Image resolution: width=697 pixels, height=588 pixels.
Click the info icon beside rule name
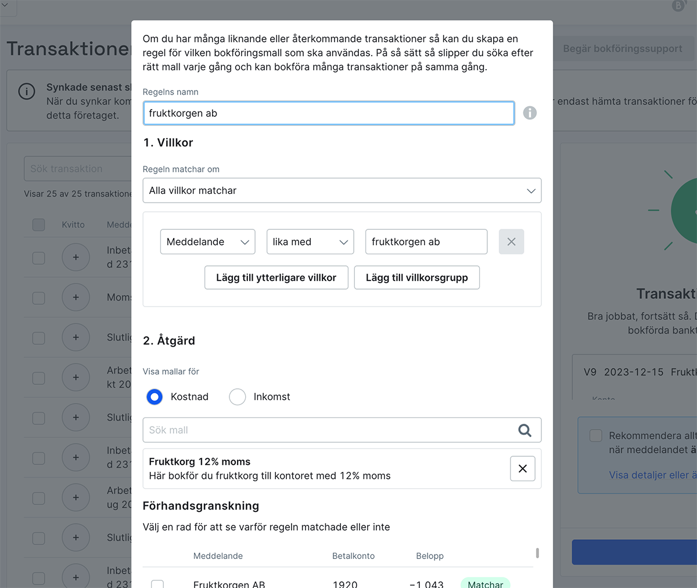click(529, 113)
